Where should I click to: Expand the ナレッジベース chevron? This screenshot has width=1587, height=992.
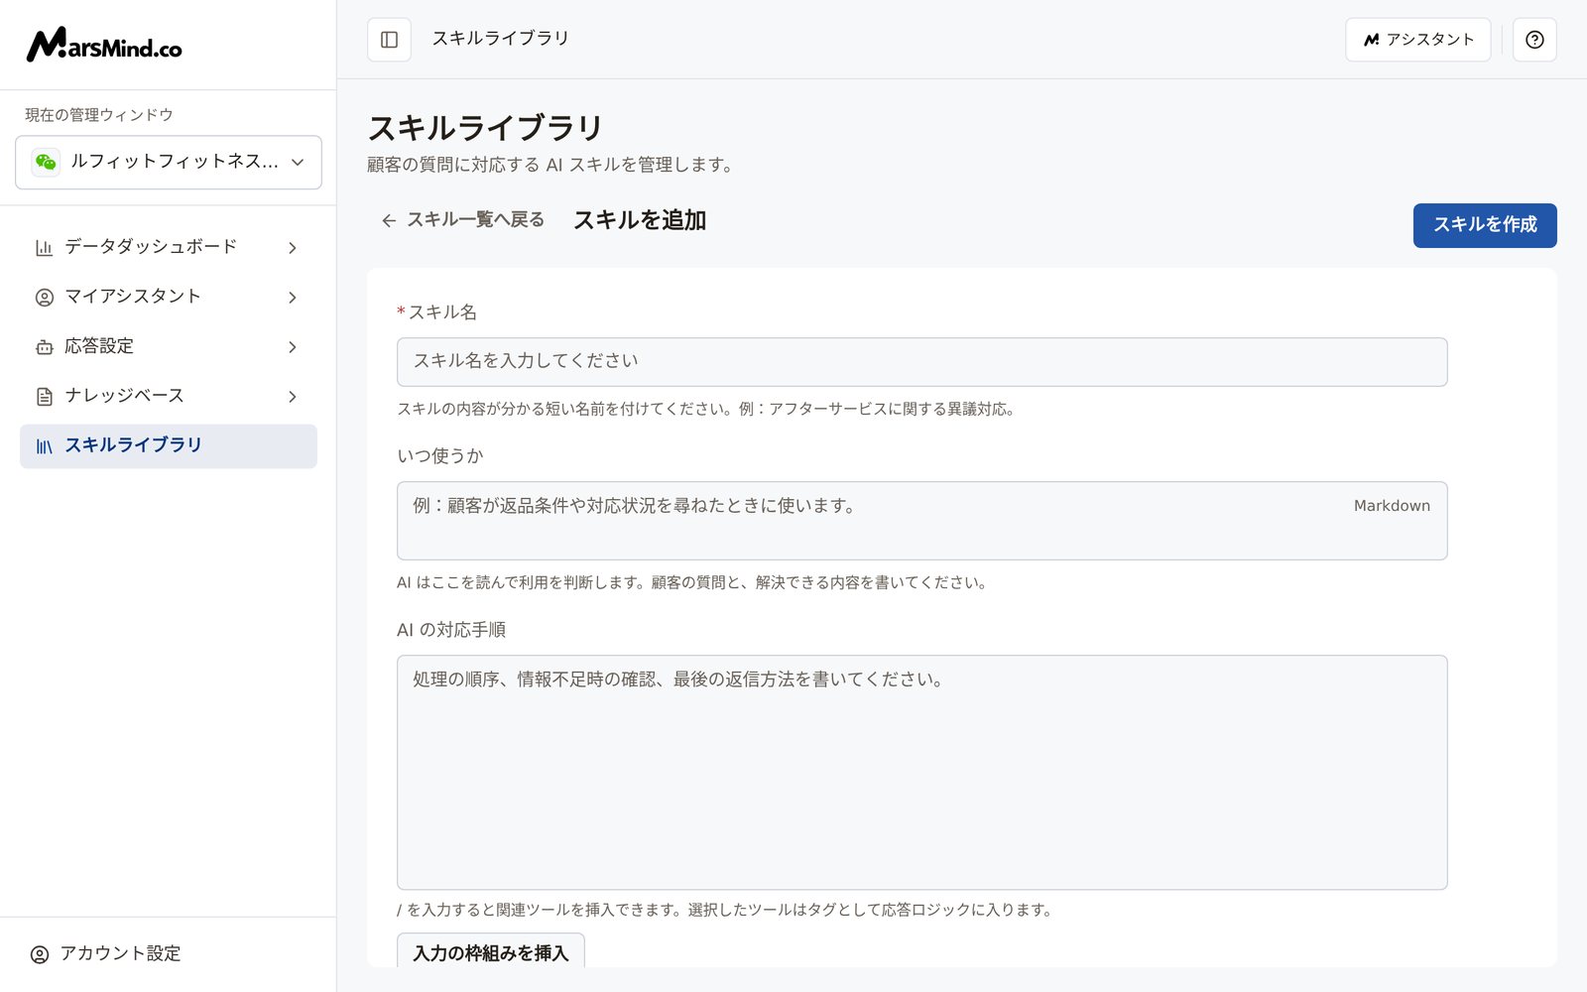click(293, 396)
